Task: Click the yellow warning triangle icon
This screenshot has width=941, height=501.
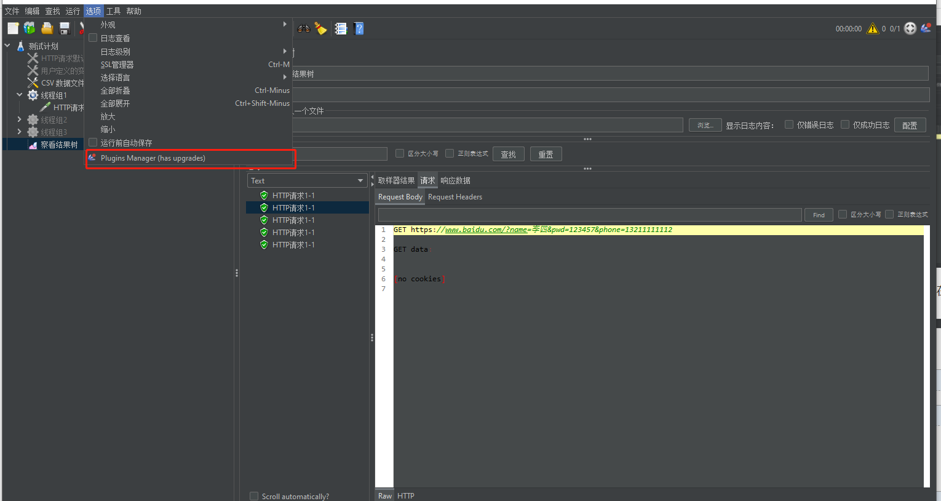Action: click(x=873, y=29)
